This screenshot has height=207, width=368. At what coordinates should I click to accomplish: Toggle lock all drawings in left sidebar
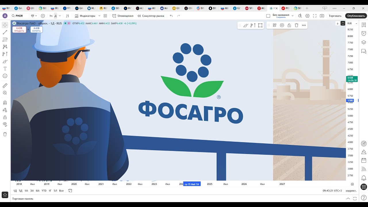[5, 117]
